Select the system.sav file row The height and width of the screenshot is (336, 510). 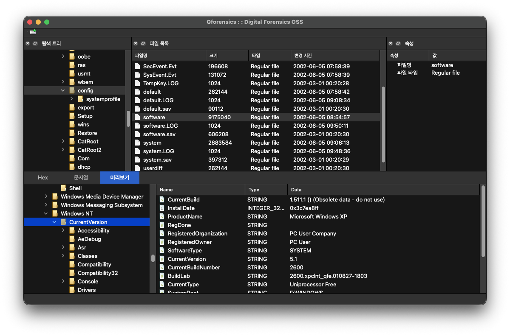coord(256,160)
